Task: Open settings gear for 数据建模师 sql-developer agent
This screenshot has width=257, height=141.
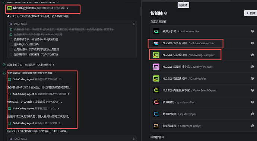Action: [x=252, y=114]
